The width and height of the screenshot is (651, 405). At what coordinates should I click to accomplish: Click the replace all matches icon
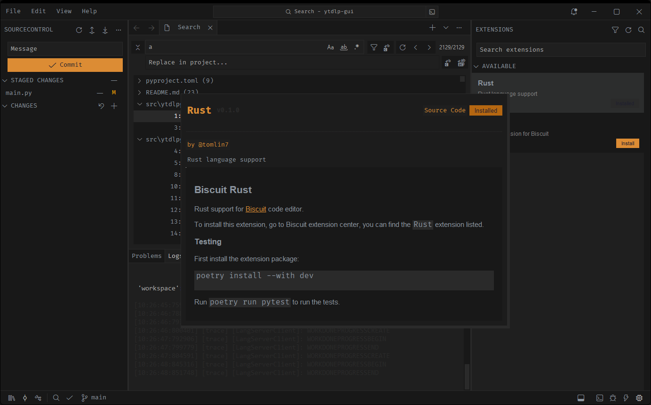(x=461, y=62)
